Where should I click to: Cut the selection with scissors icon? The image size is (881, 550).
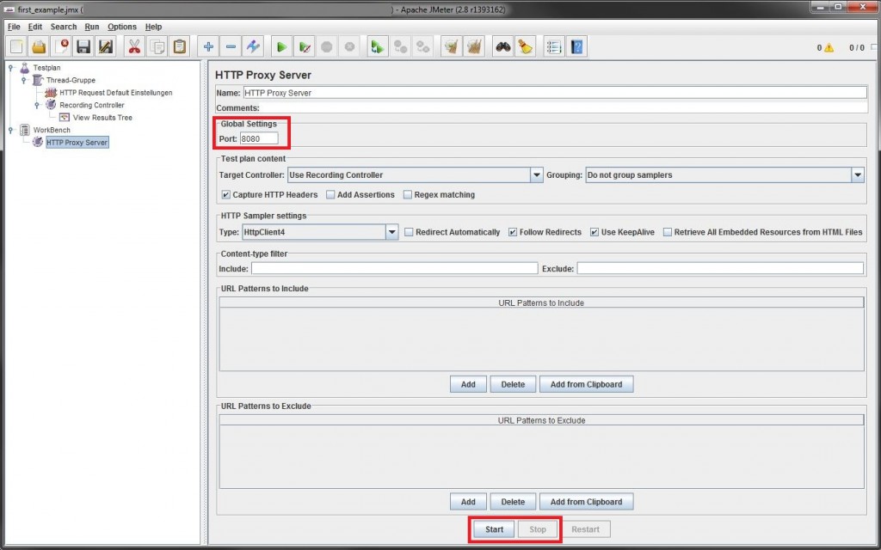pyautogui.click(x=134, y=46)
